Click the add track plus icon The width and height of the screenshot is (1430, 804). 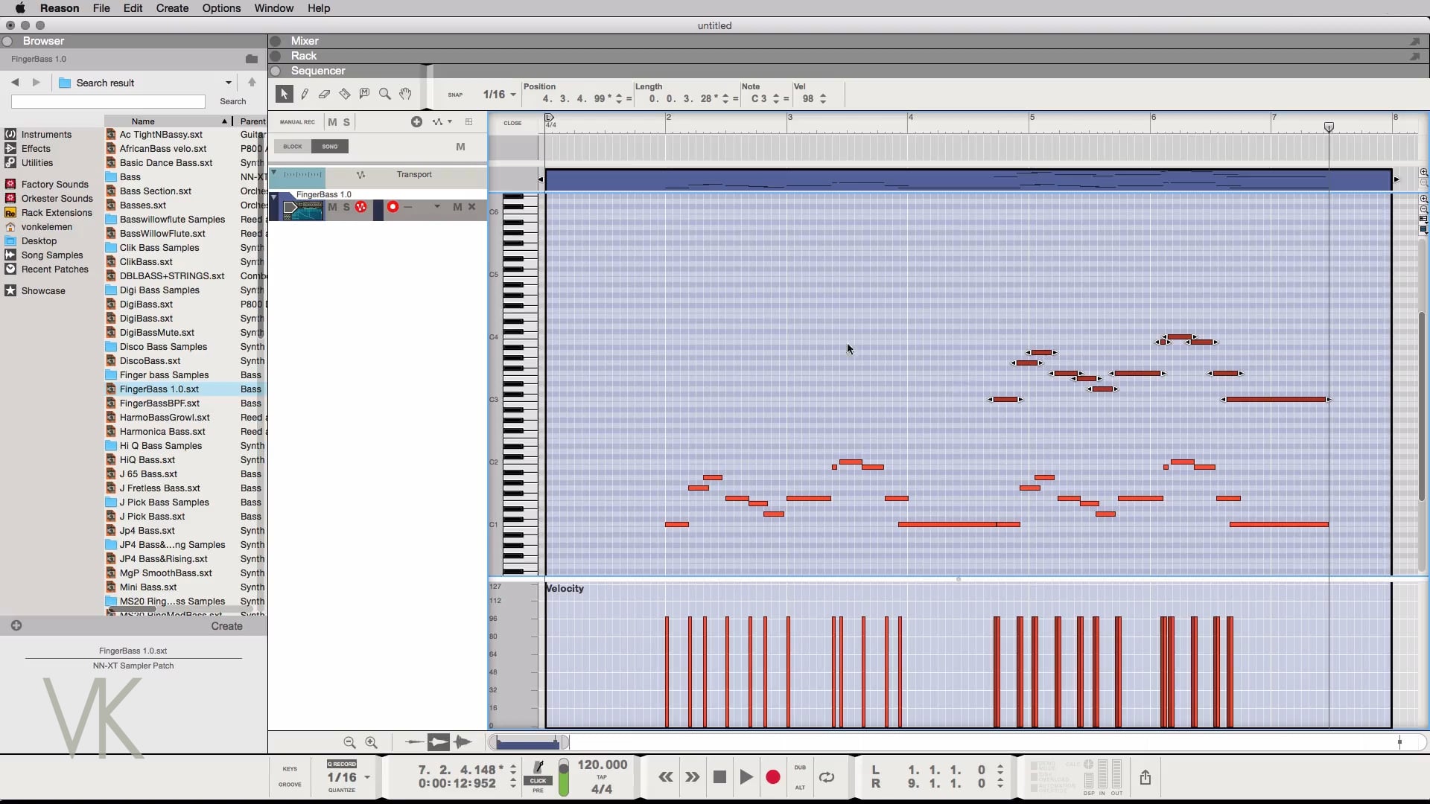click(416, 122)
